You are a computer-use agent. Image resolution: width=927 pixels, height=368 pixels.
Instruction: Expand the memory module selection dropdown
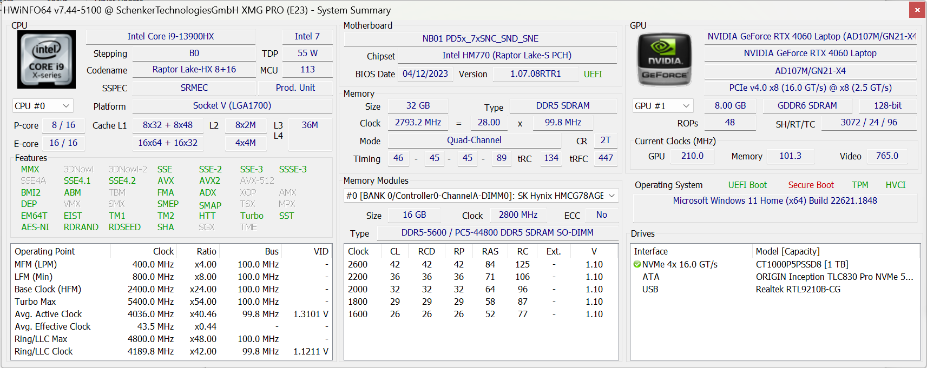pos(481,196)
